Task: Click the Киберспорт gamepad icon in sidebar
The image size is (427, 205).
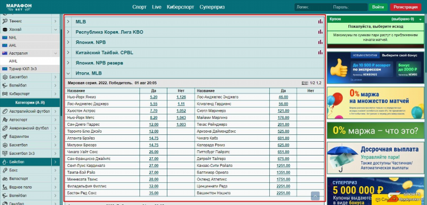Action: click(5, 93)
